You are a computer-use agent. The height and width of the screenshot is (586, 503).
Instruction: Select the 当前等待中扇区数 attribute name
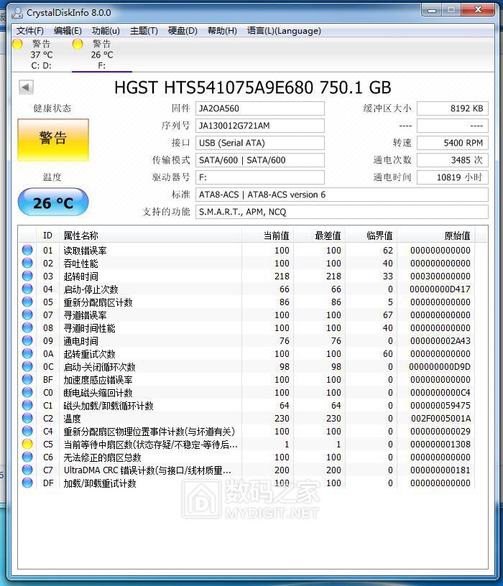(x=150, y=445)
